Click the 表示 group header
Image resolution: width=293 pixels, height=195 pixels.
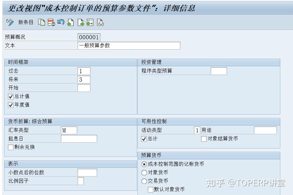pos(71,164)
